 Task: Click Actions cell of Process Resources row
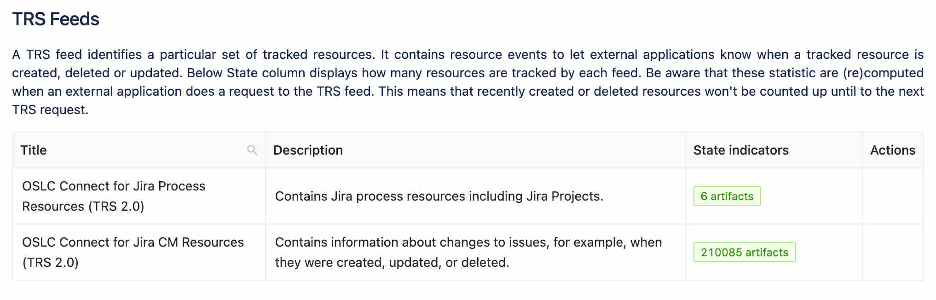coord(893,196)
